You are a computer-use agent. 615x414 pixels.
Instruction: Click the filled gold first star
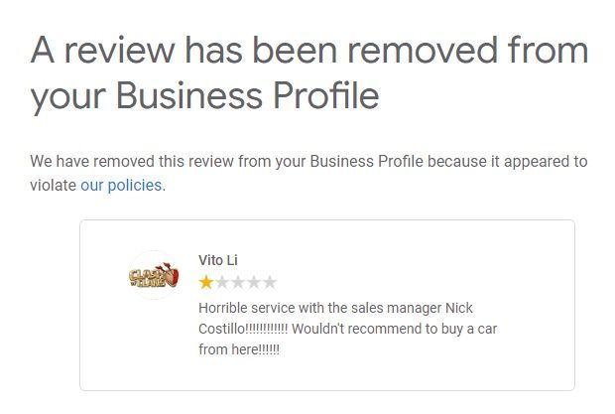206,282
